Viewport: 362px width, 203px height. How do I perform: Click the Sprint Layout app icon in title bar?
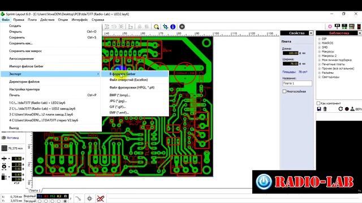coord(2,14)
